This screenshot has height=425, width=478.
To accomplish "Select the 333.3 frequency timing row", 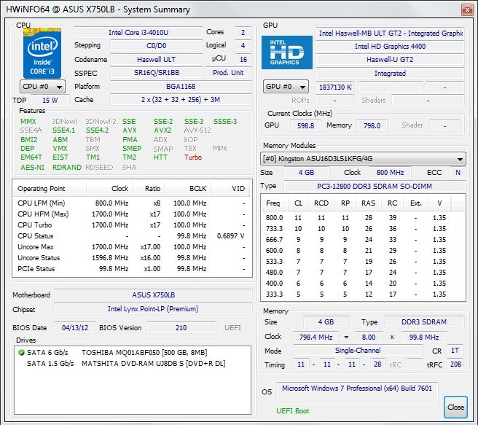I will click(363, 295).
